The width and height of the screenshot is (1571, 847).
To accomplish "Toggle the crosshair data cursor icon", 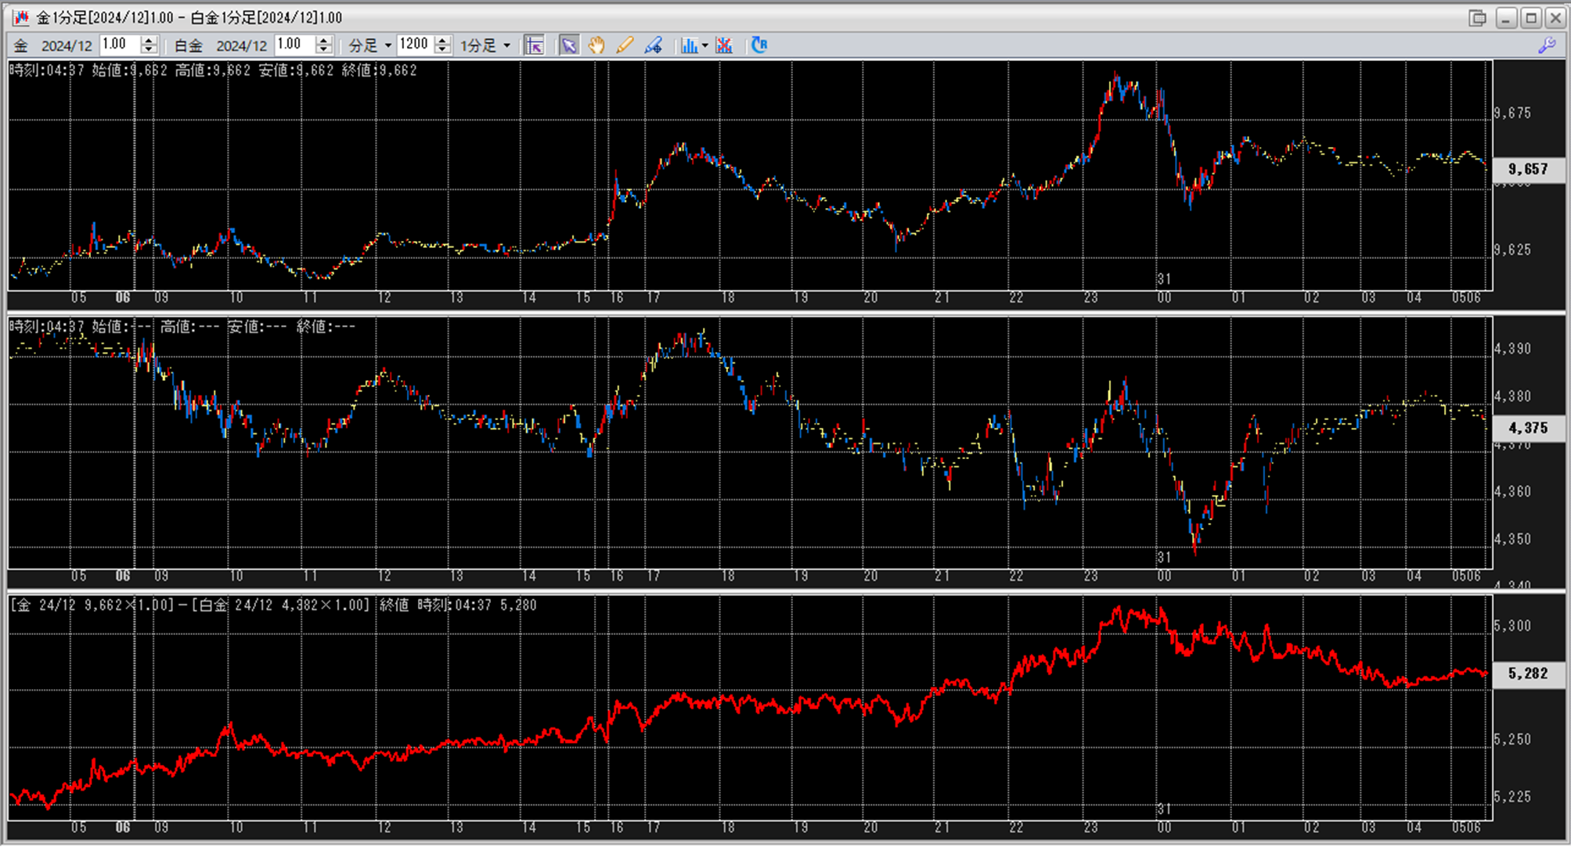I will (535, 45).
